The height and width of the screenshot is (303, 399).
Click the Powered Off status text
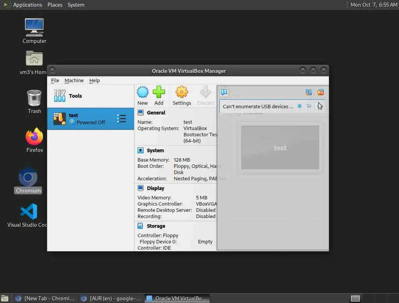[91, 122]
